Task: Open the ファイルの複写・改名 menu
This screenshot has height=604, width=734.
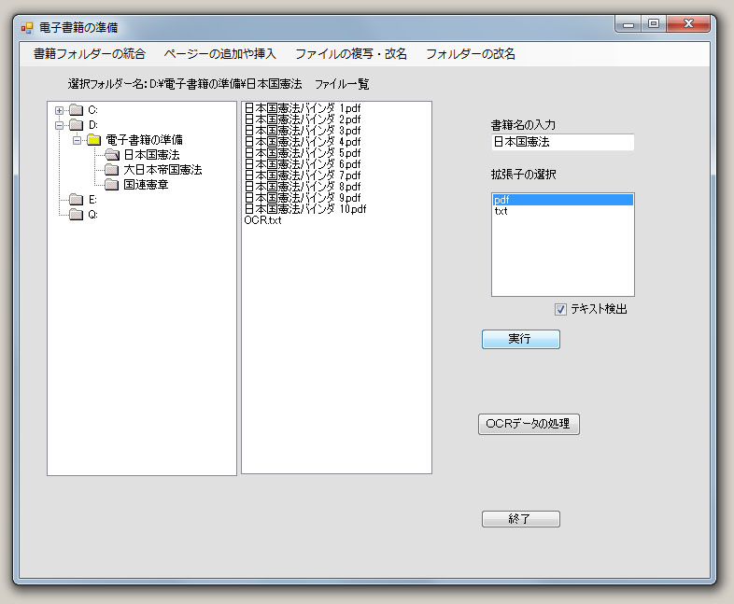Action: (351, 54)
